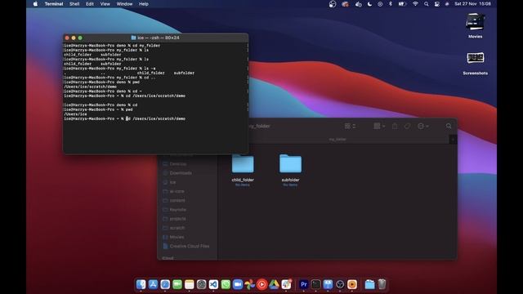The height and width of the screenshot is (294, 523).
Task: Open the Finder view switcher control
Action: (350, 126)
